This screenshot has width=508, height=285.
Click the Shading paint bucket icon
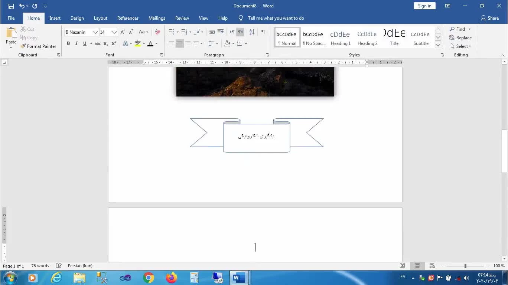[x=227, y=43]
